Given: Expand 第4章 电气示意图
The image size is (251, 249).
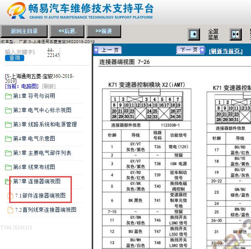Looking at the screenshot, I should [x=34, y=139].
